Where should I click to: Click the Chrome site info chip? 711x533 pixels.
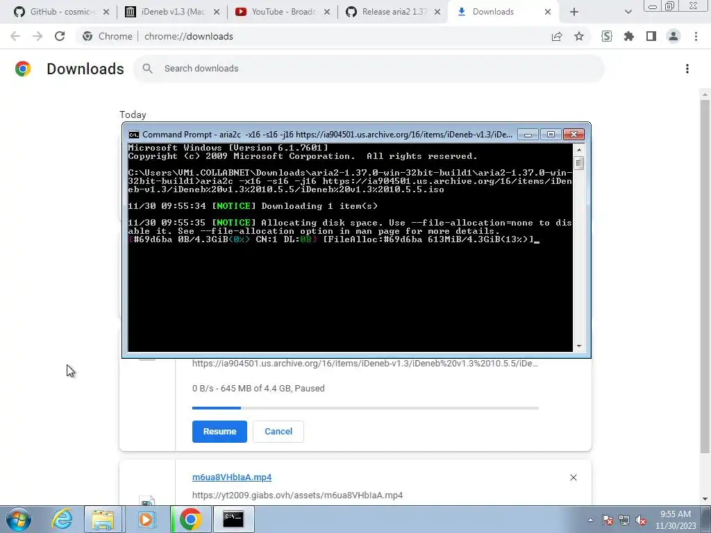click(x=108, y=36)
